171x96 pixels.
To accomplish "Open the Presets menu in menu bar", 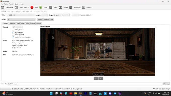I will [11, 4].
